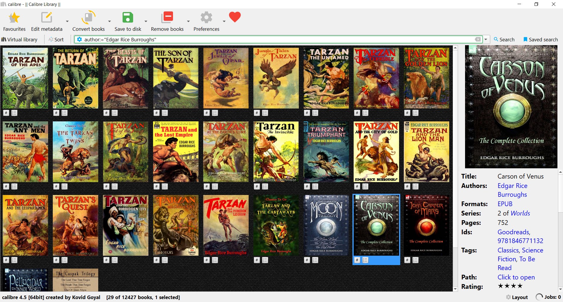The image size is (563, 302).
Task: Open Preferences from the toolbar
Action: coord(206,21)
